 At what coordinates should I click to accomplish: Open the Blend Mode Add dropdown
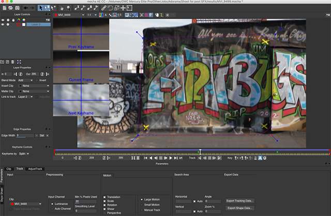25,80
